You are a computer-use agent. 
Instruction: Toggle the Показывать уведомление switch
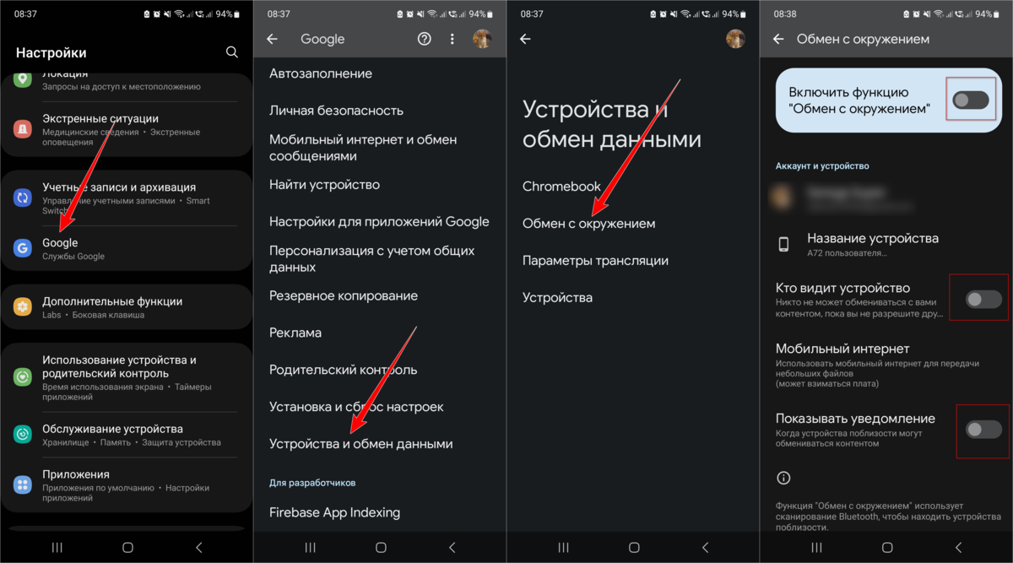[x=983, y=430]
